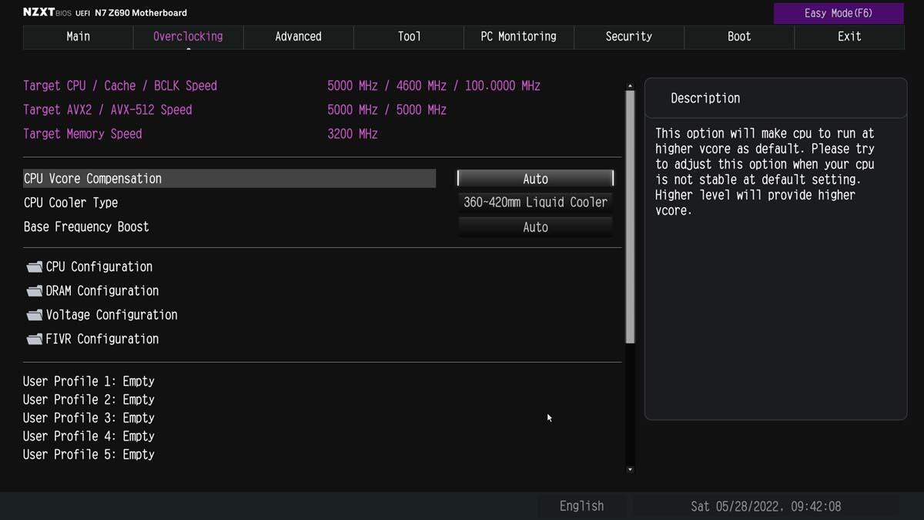Screen dimensions: 924x520
Task: Change the CPU Cooler Type selection
Action: [535, 203]
